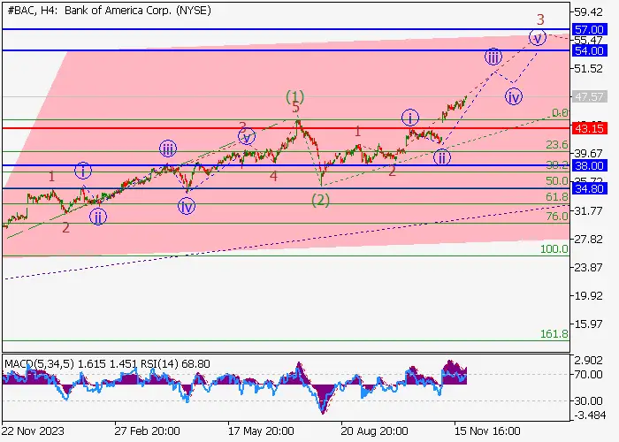The height and width of the screenshot is (442, 619).
Task: Click the 70.00 RSI axis level
Action: 588,375
